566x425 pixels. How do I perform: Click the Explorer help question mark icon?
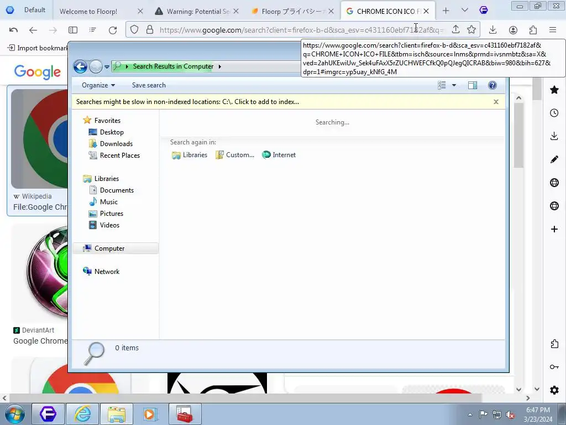492,85
